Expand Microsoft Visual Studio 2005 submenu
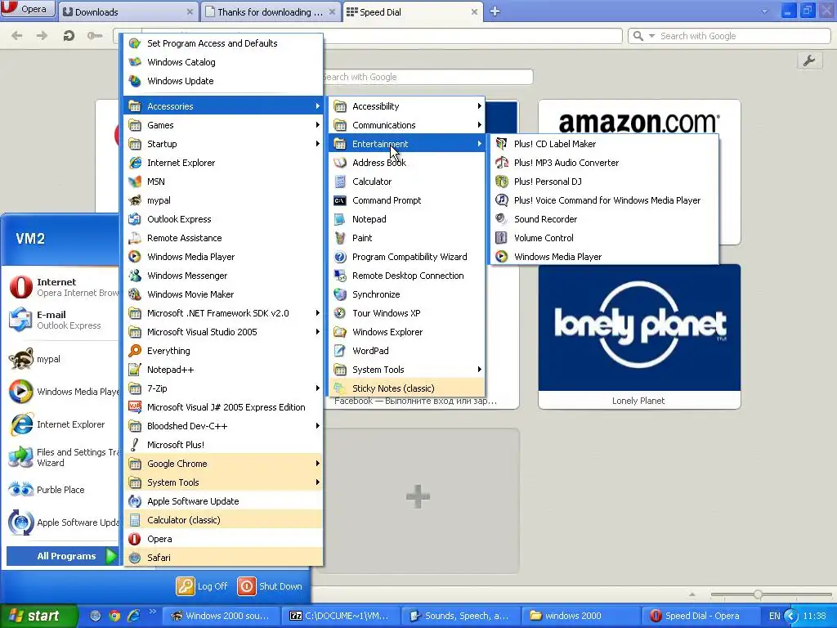The image size is (837, 628). (x=223, y=332)
